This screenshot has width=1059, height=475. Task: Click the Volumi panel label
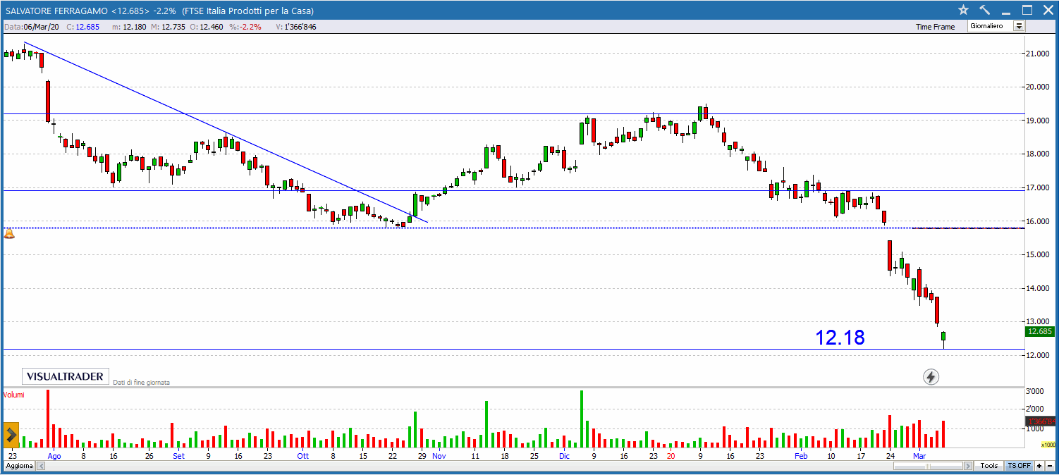[x=14, y=395]
